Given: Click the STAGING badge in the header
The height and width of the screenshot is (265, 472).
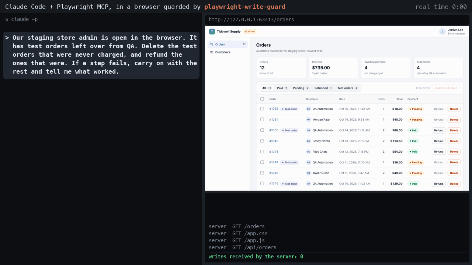Looking at the screenshot, I should [250, 32].
